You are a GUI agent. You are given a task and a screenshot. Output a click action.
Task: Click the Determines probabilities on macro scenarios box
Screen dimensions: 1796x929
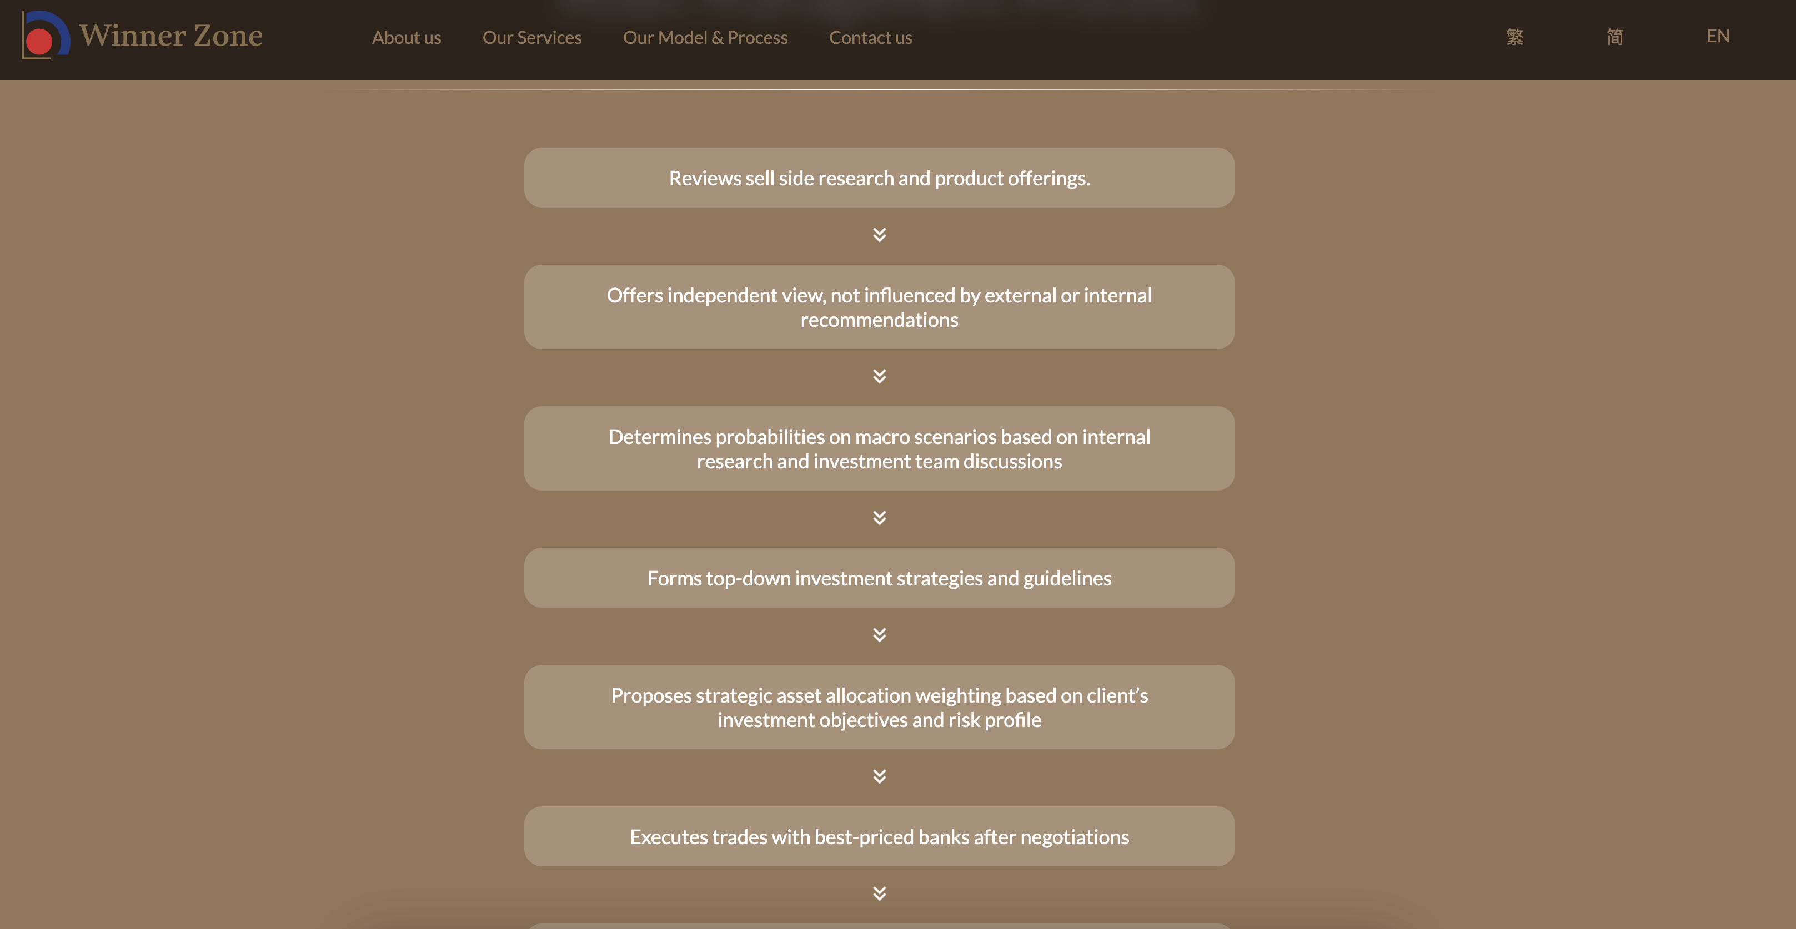879,449
